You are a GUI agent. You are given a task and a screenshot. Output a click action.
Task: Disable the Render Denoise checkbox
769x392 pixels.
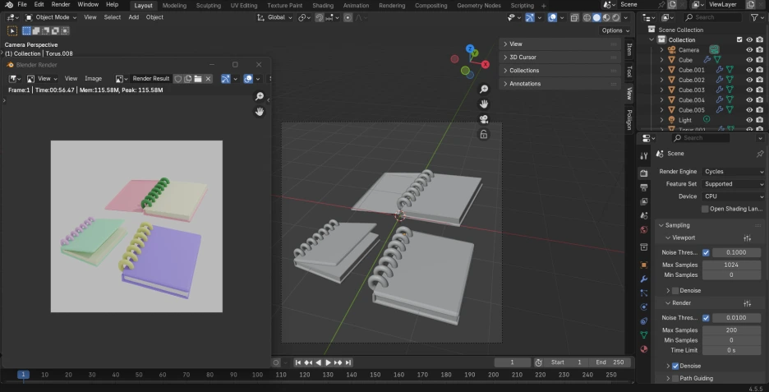tap(675, 366)
